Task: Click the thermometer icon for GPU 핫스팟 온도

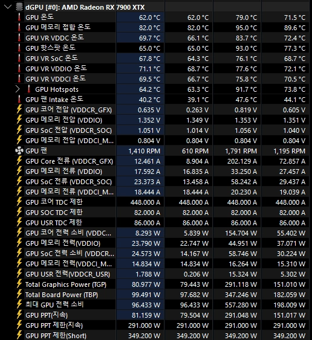Action: click(x=19, y=48)
